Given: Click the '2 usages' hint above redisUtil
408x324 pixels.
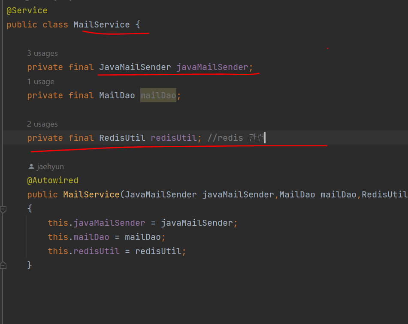Looking at the screenshot, I should point(42,124).
